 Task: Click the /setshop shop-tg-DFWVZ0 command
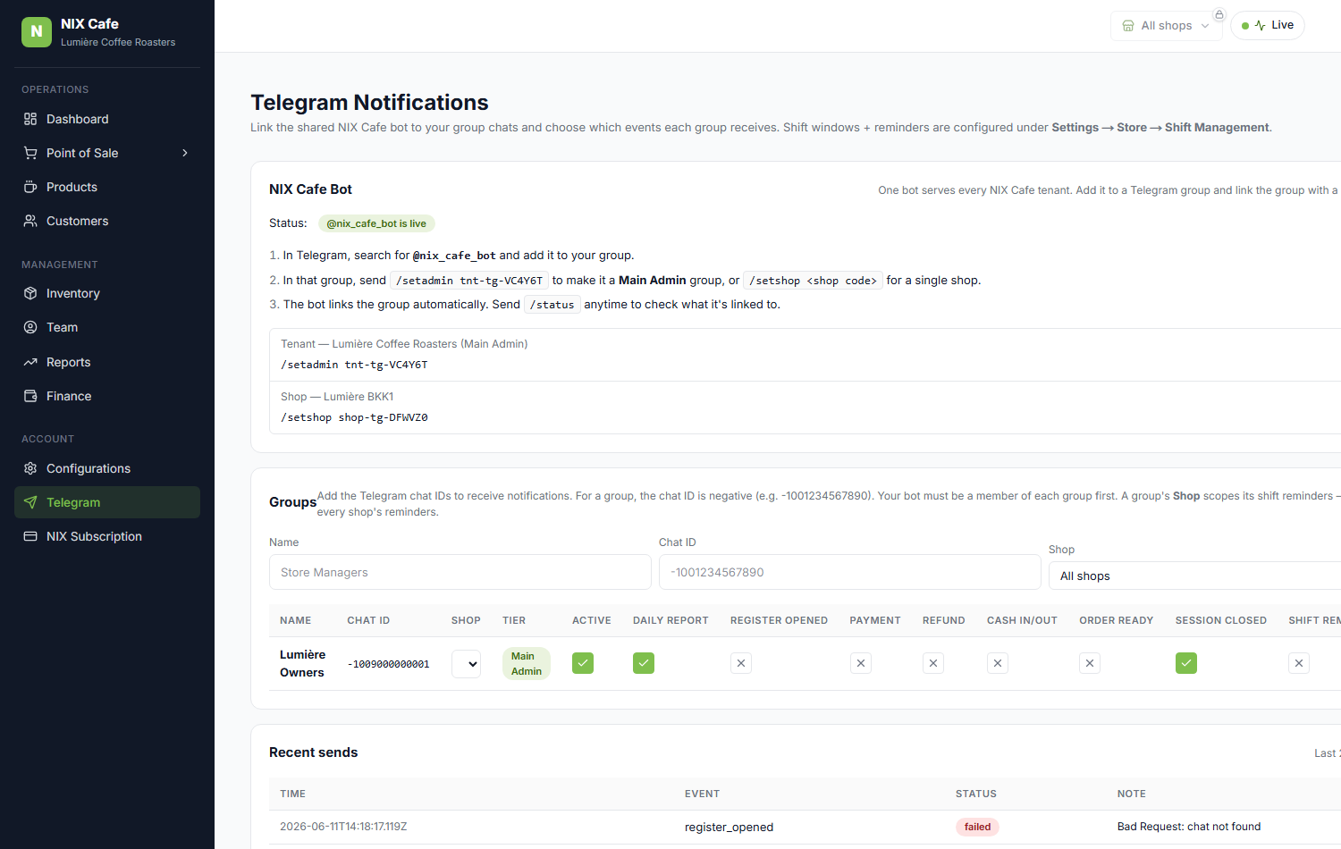(x=354, y=417)
